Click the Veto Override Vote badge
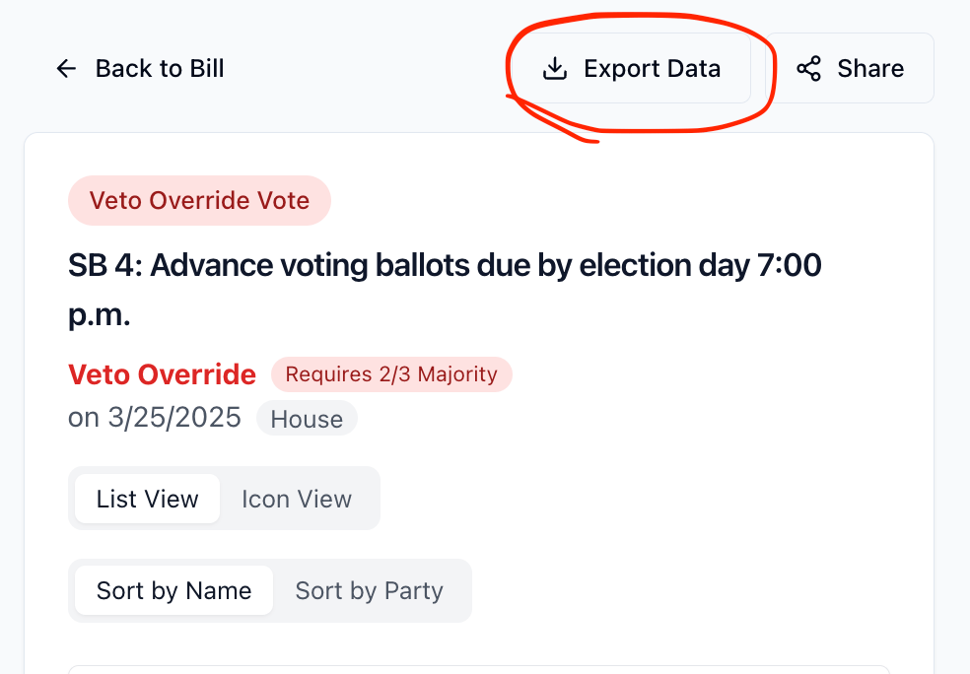The image size is (970, 674). [199, 200]
